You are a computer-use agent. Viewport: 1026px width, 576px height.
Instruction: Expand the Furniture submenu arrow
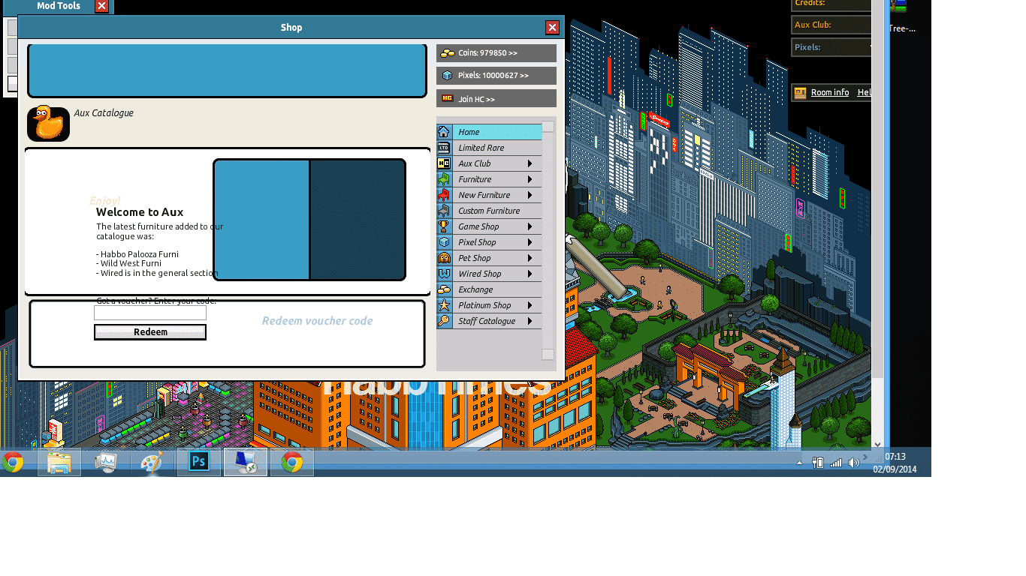[530, 179]
